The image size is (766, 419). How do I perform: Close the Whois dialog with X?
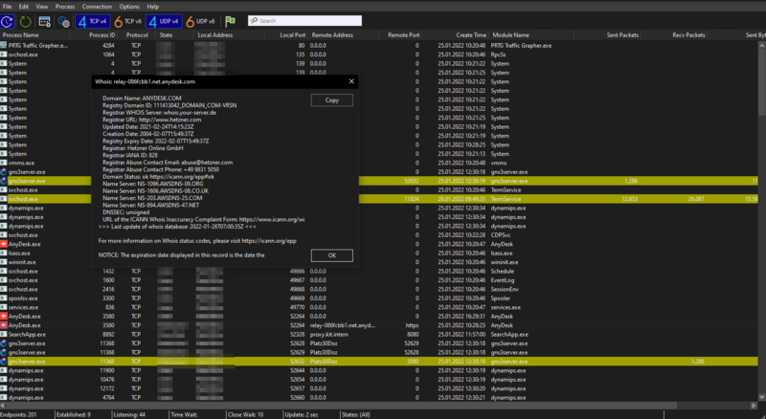pos(351,82)
